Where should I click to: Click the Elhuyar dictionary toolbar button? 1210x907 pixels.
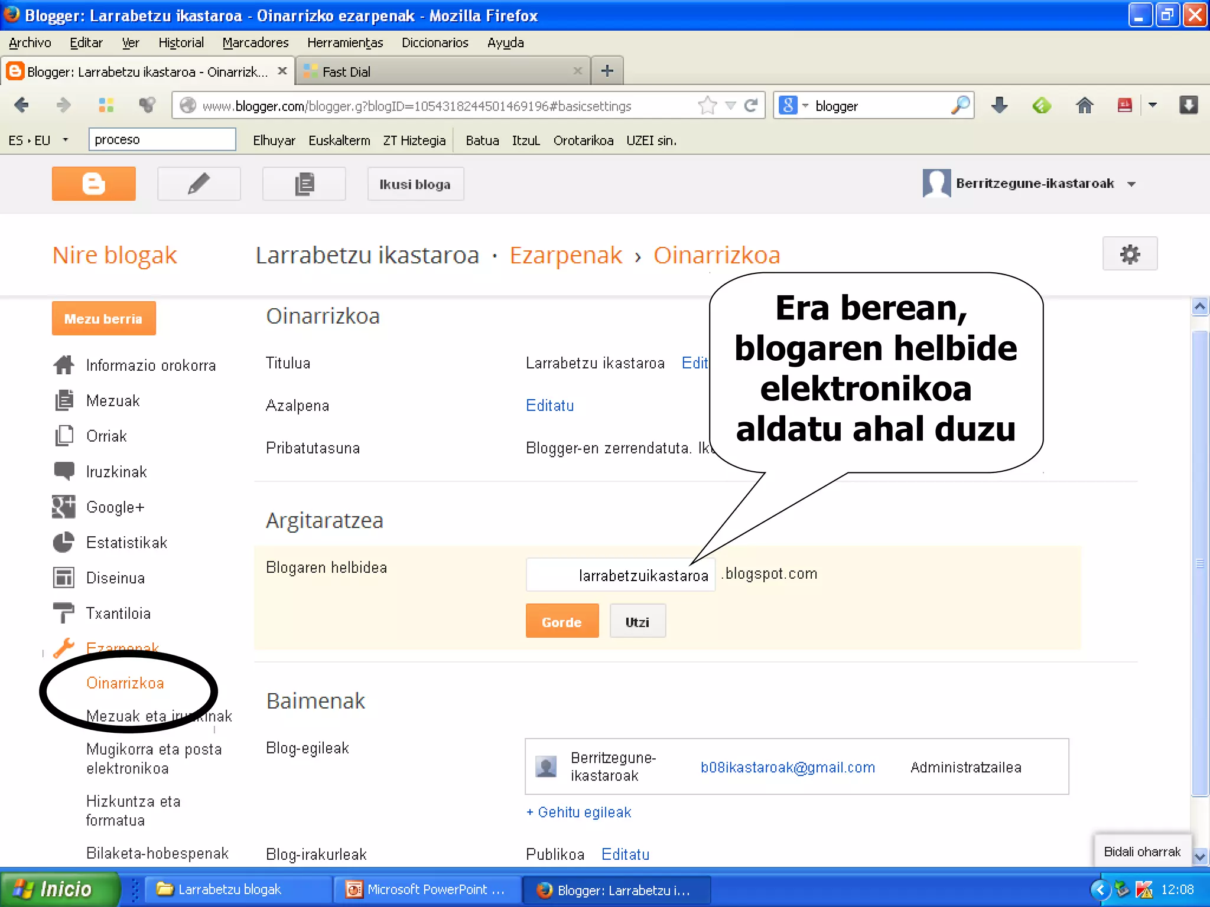274,140
